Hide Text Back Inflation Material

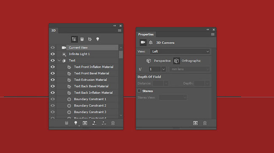point(53,93)
